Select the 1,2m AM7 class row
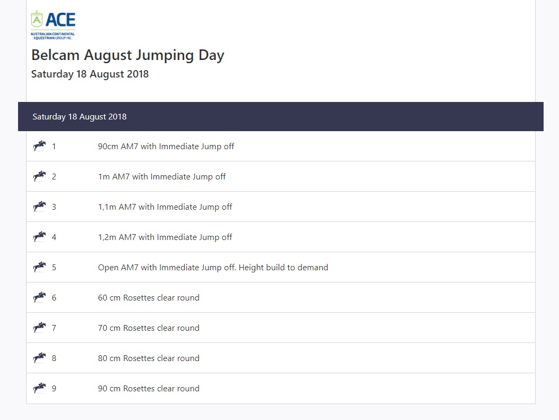 click(x=281, y=237)
